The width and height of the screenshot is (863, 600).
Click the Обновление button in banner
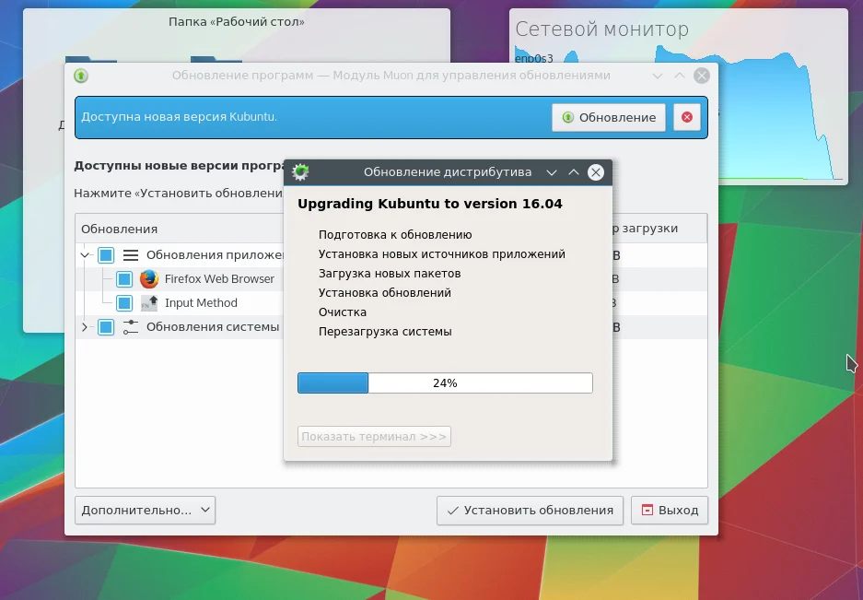point(609,117)
